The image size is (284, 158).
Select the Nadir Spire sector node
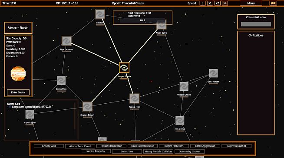(162, 25)
